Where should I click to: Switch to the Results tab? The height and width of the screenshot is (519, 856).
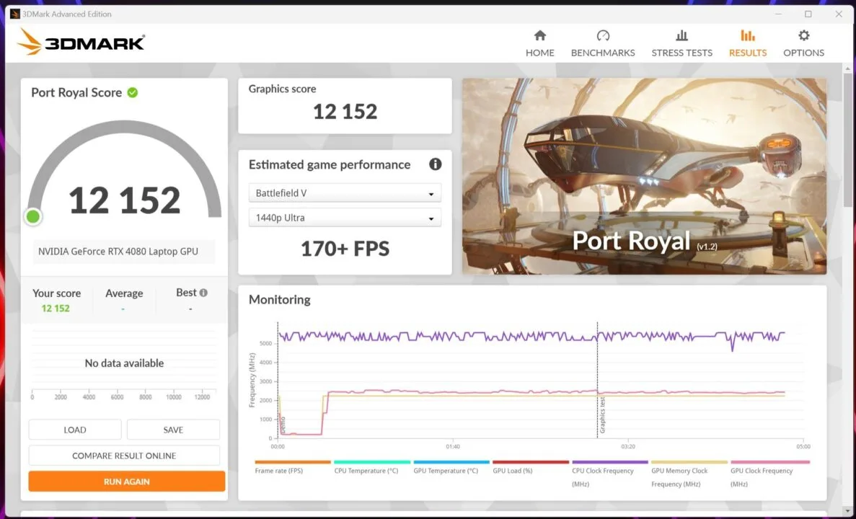pos(747,43)
